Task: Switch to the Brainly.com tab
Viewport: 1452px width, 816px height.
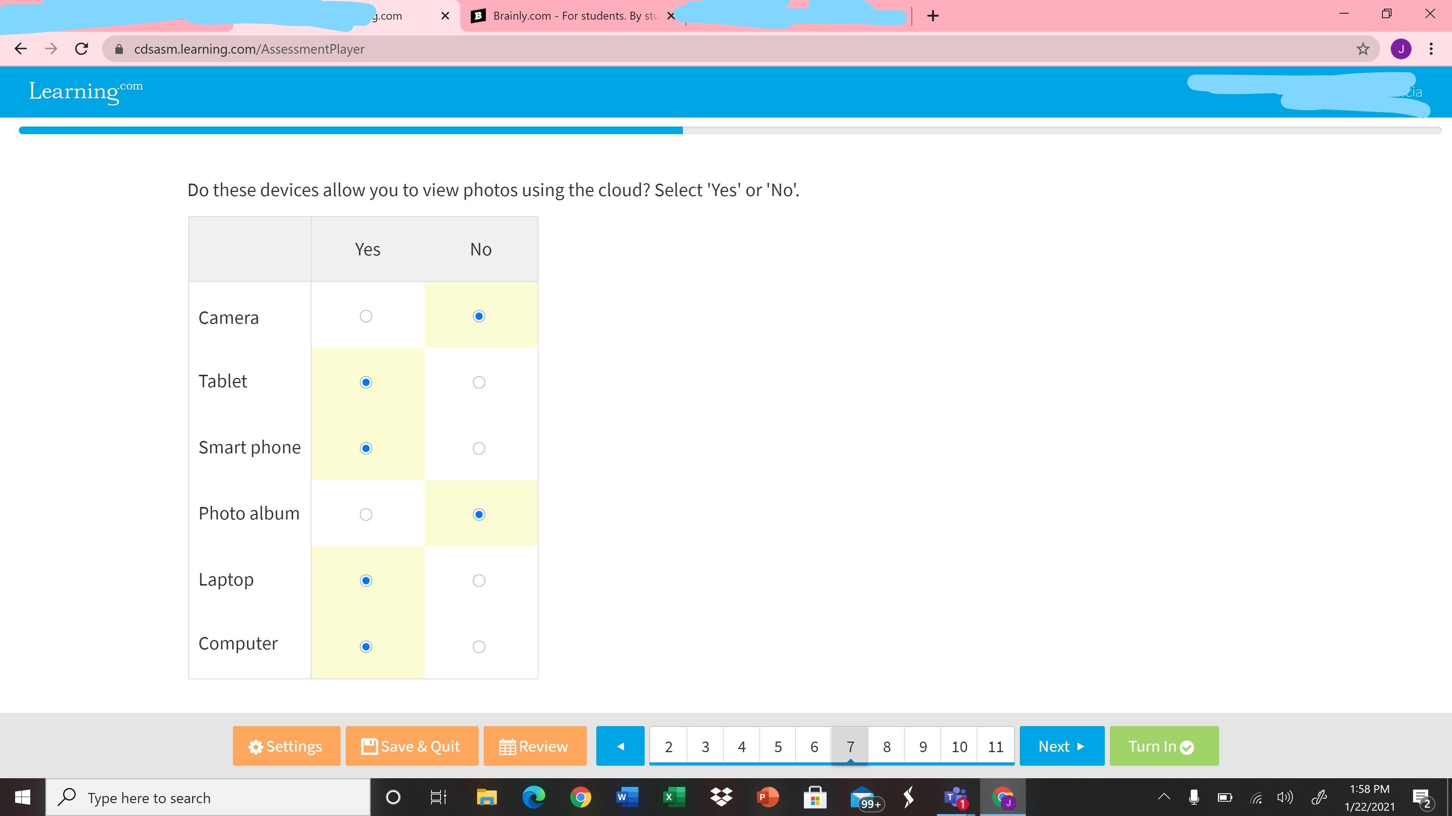Action: (569, 16)
